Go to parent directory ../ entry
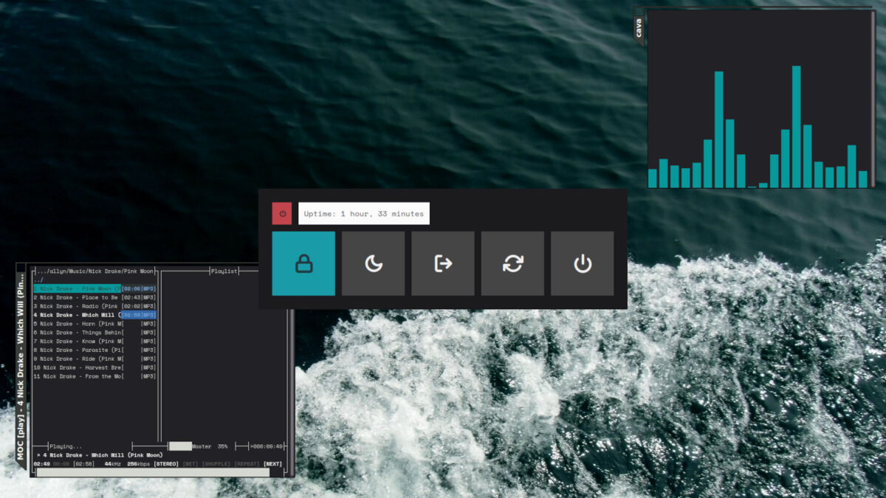 pyautogui.click(x=38, y=280)
